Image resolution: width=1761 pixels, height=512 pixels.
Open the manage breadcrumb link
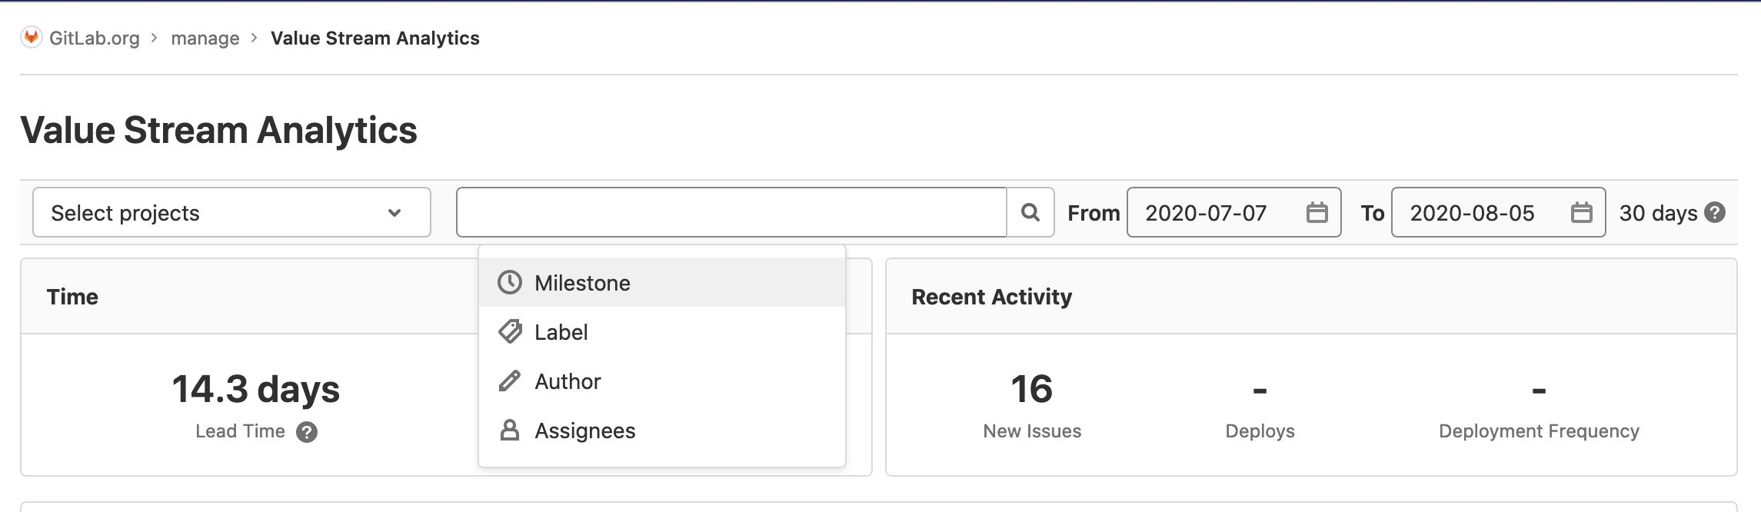[205, 38]
